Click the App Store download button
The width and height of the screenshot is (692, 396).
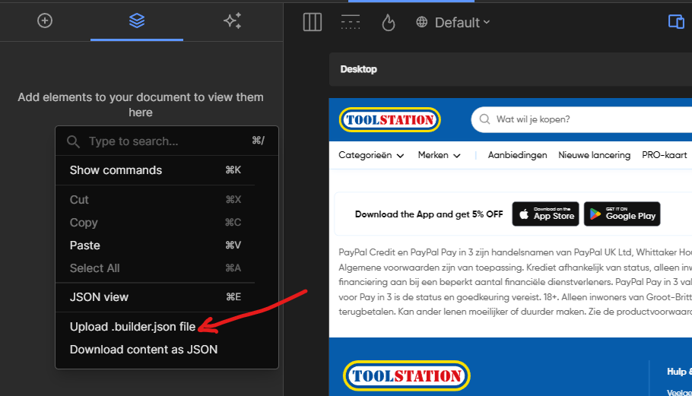pos(545,214)
